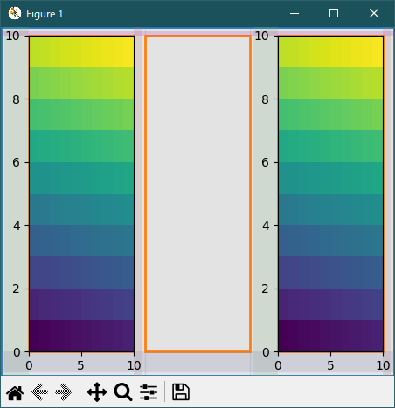Click the dark purple bottom band in the right plot
This screenshot has height=408, width=395.
click(330, 336)
